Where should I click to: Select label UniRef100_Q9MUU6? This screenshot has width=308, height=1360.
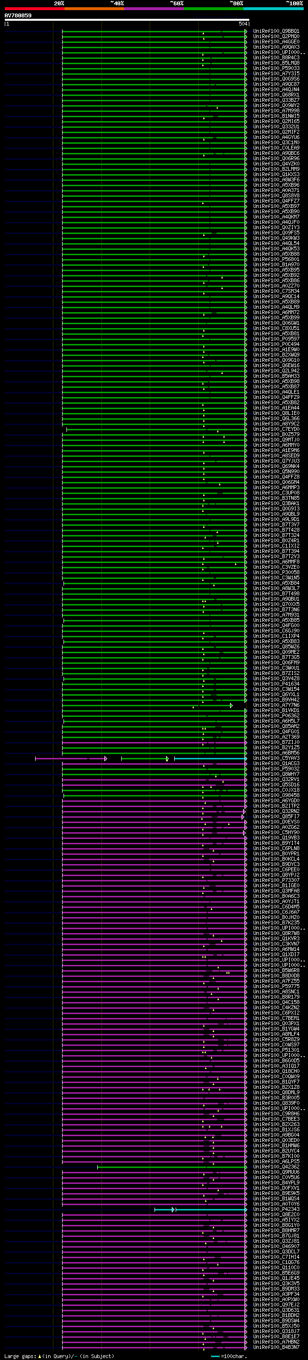276,1173
